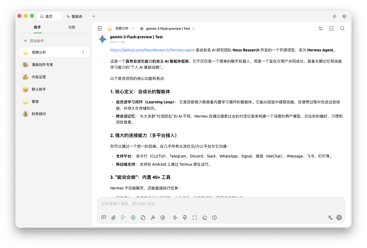Screen dimensions: 367x248
Task: Translate input text via the translate icon
Action: click(330, 217)
